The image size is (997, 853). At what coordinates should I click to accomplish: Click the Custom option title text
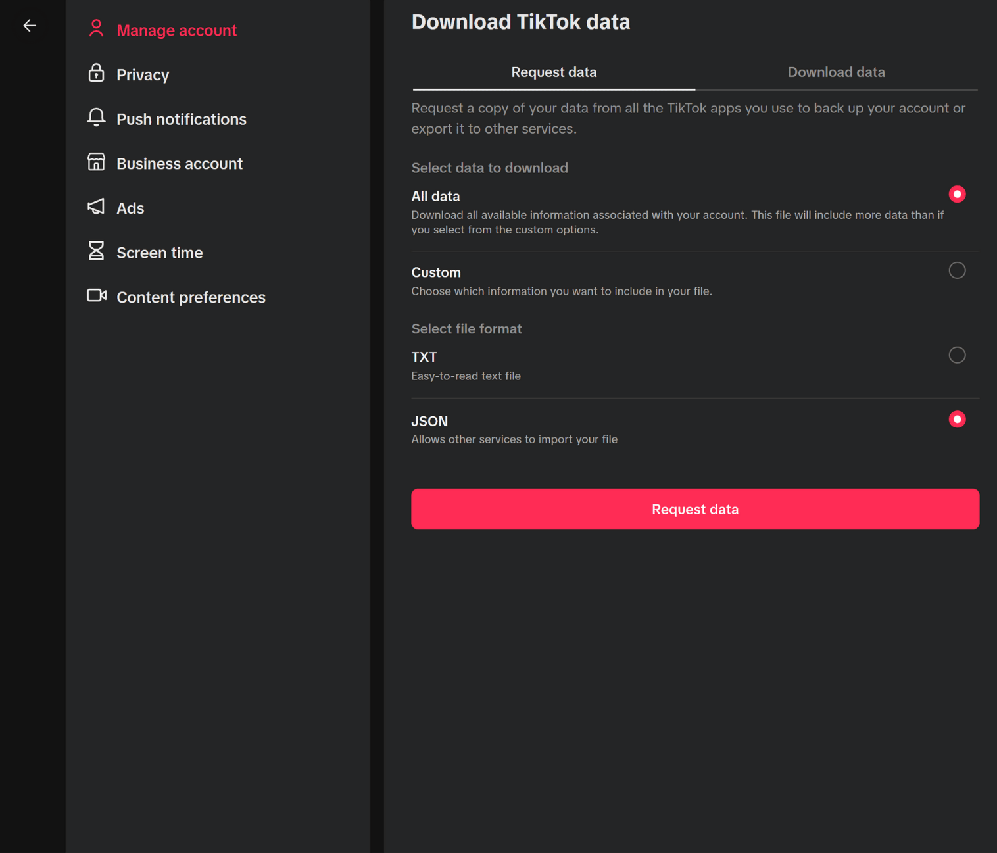point(436,272)
